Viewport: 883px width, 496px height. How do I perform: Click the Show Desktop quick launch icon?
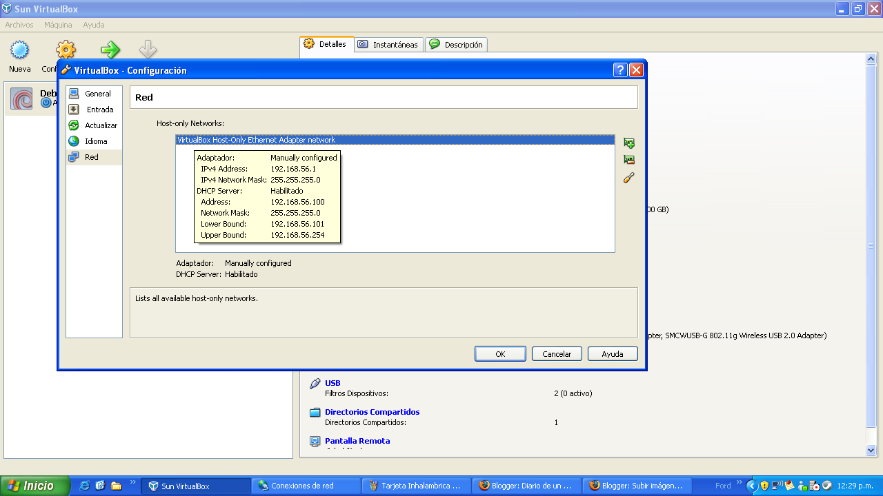tap(101, 486)
